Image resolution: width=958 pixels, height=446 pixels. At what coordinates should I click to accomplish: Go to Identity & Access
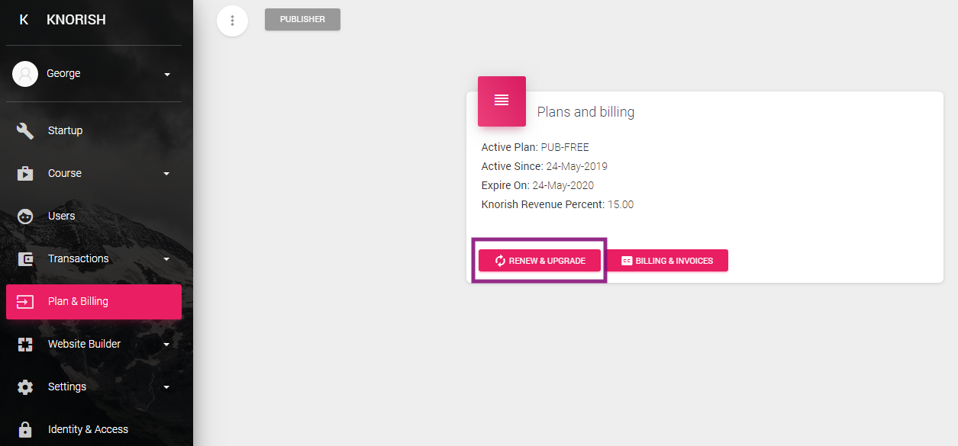tap(94, 430)
